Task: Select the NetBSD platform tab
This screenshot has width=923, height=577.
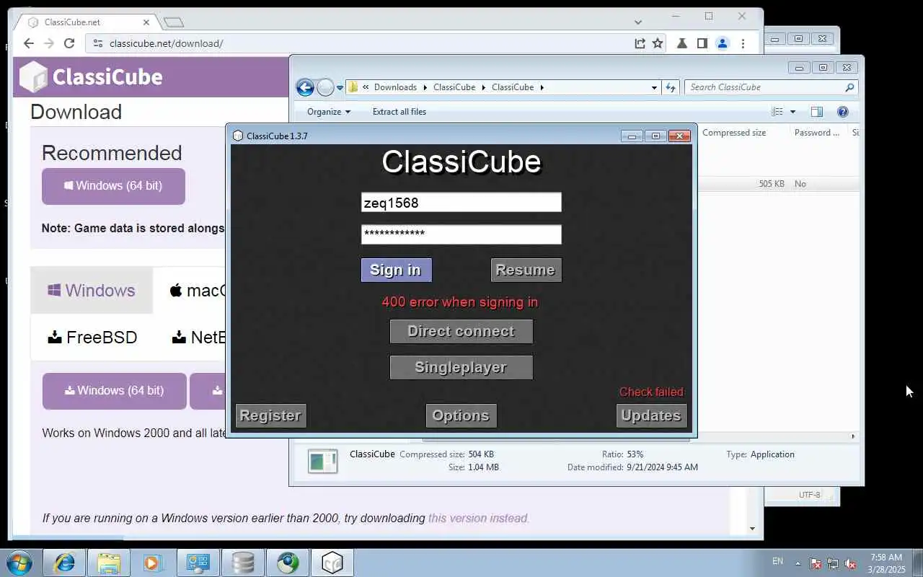Action: click(x=199, y=338)
